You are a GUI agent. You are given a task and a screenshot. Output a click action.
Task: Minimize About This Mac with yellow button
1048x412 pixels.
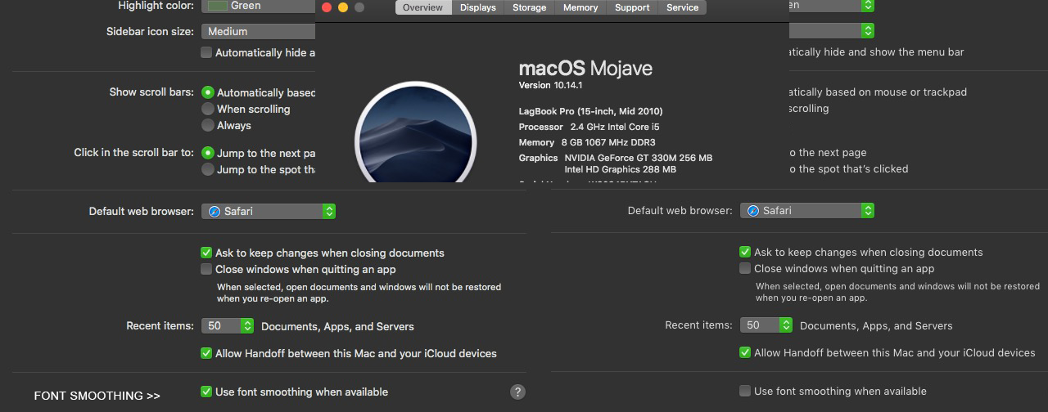coord(343,7)
